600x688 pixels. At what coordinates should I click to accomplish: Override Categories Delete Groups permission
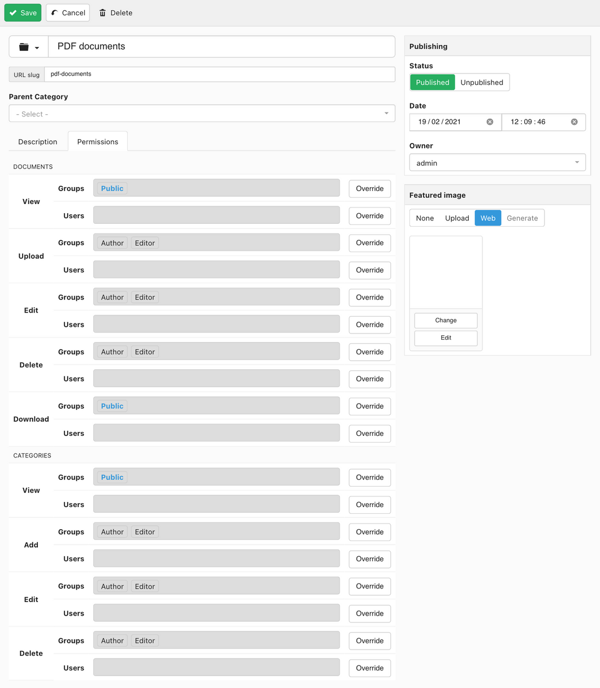pyautogui.click(x=370, y=641)
